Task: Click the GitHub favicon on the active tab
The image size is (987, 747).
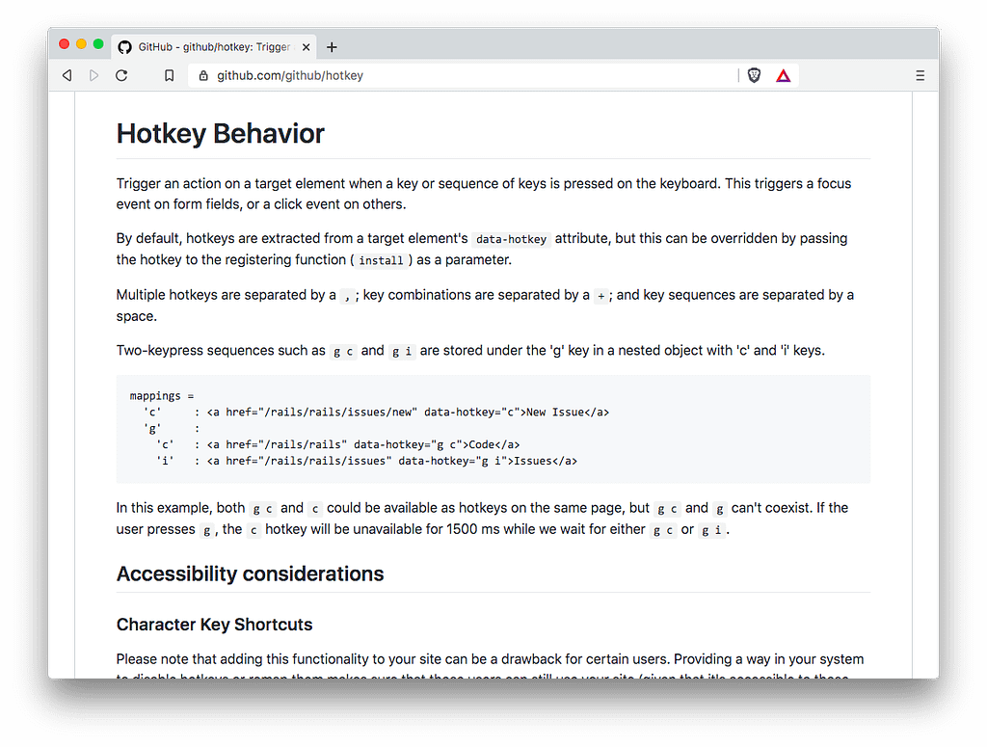Action: 125,46
